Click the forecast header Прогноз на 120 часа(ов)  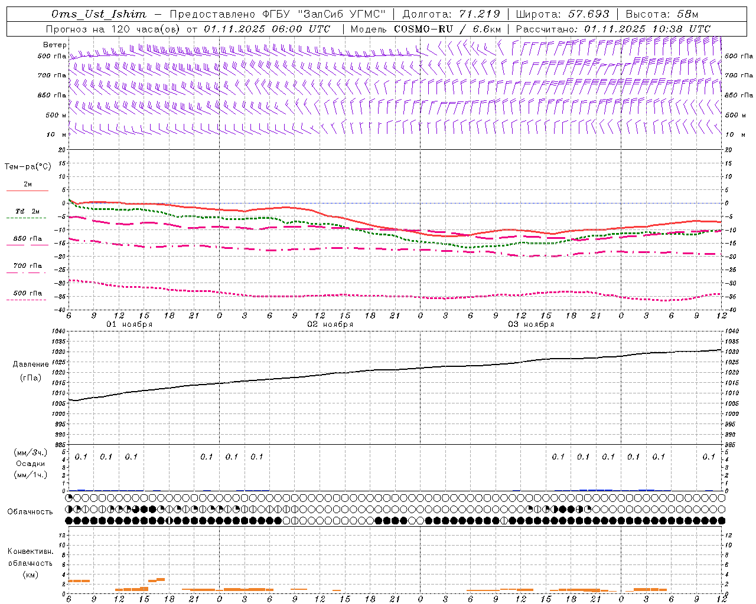[x=113, y=29]
